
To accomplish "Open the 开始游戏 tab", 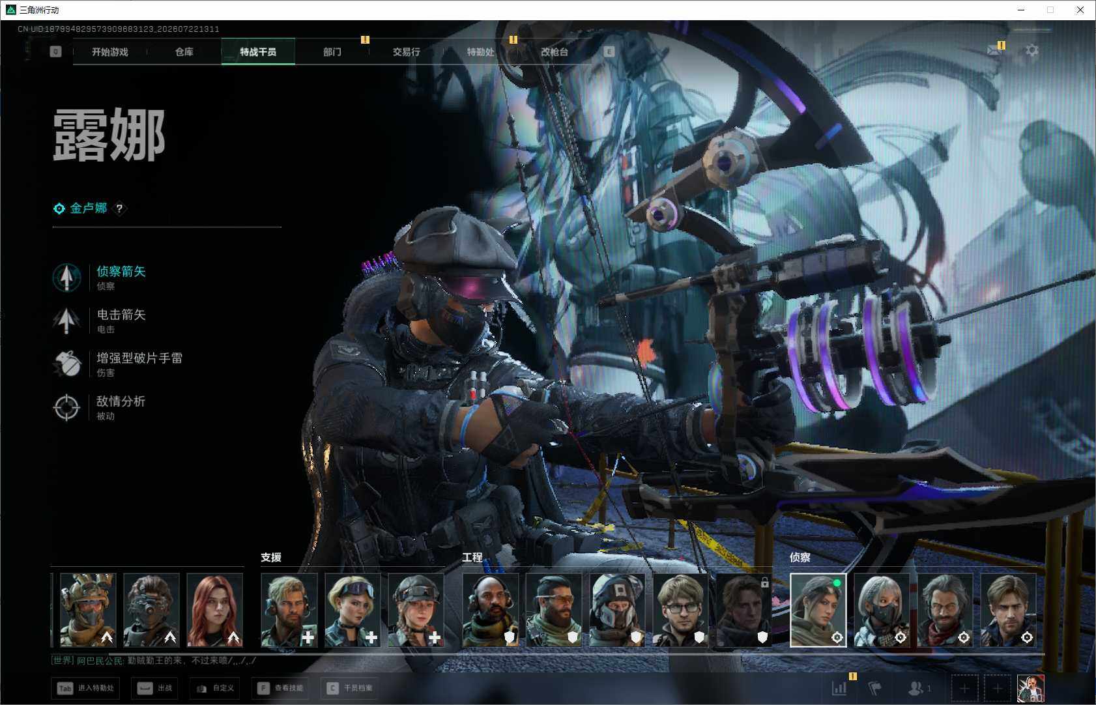I will [x=109, y=51].
